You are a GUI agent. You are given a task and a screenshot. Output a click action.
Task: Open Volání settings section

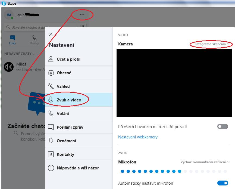coord(79,114)
